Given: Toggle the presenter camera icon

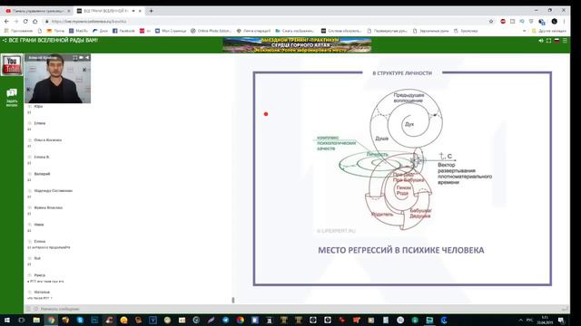Looking at the screenshot, I should pos(81,58).
